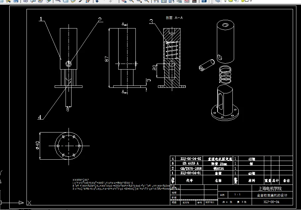The width and height of the screenshot is (301, 210).
Task: Click the Publish icon
Action: [40, 1]
